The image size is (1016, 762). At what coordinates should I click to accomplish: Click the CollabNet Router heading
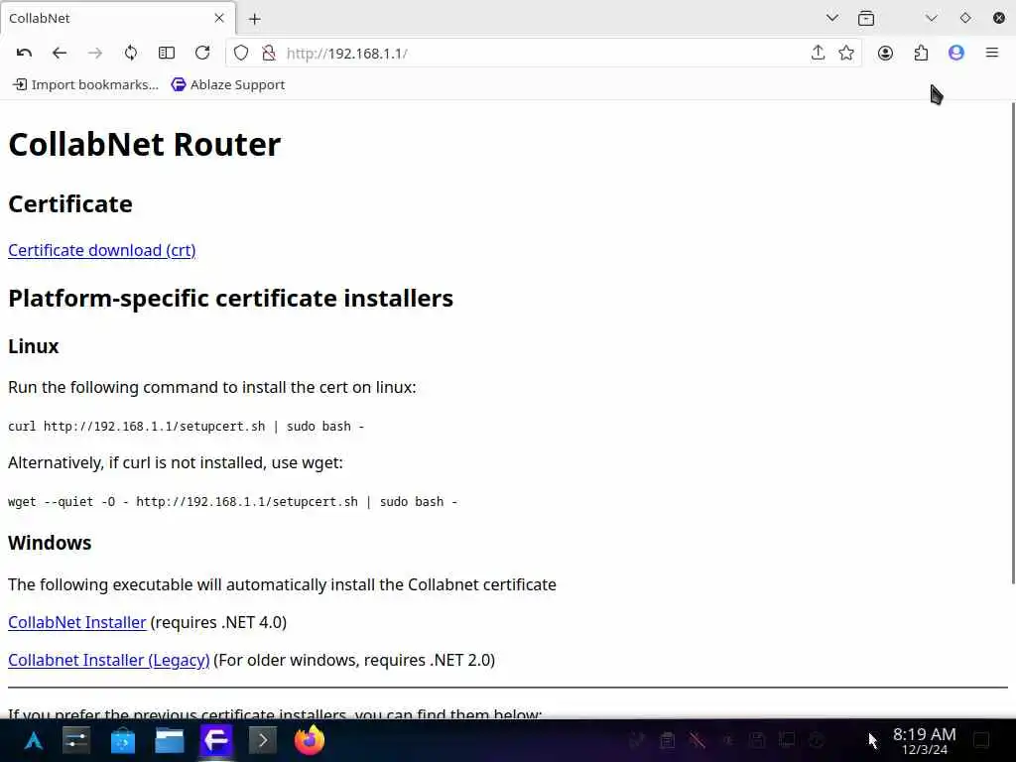pyautogui.click(x=145, y=144)
